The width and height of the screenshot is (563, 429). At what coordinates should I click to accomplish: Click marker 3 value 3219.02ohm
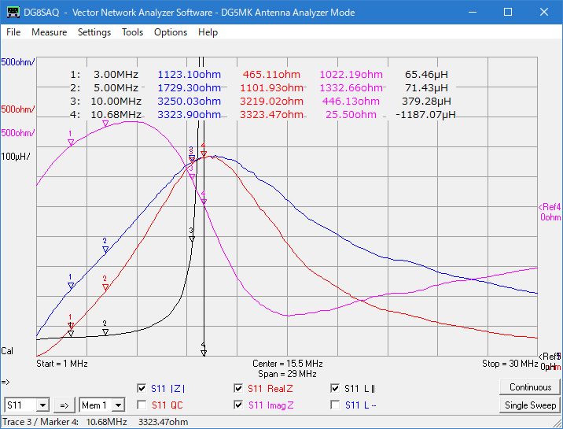[271, 101]
